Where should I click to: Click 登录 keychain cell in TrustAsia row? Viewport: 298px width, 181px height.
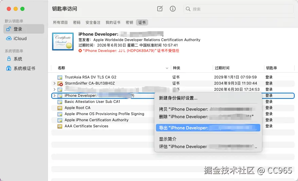269,77
